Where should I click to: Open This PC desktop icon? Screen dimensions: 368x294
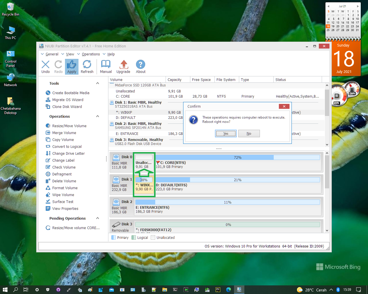pyautogui.click(x=11, y=33)
